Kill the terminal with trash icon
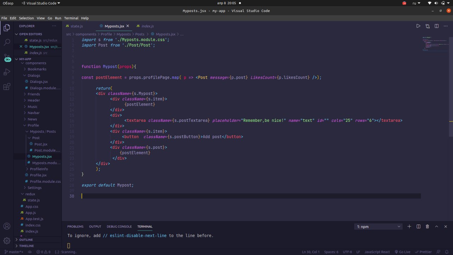The width and height of the screenshot is (453, 255). [x=427, y=226]
